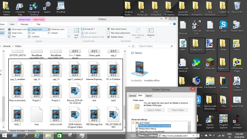
Task: Click the Advanced settings scroll up arrow
Action: [x=189, y=123]
